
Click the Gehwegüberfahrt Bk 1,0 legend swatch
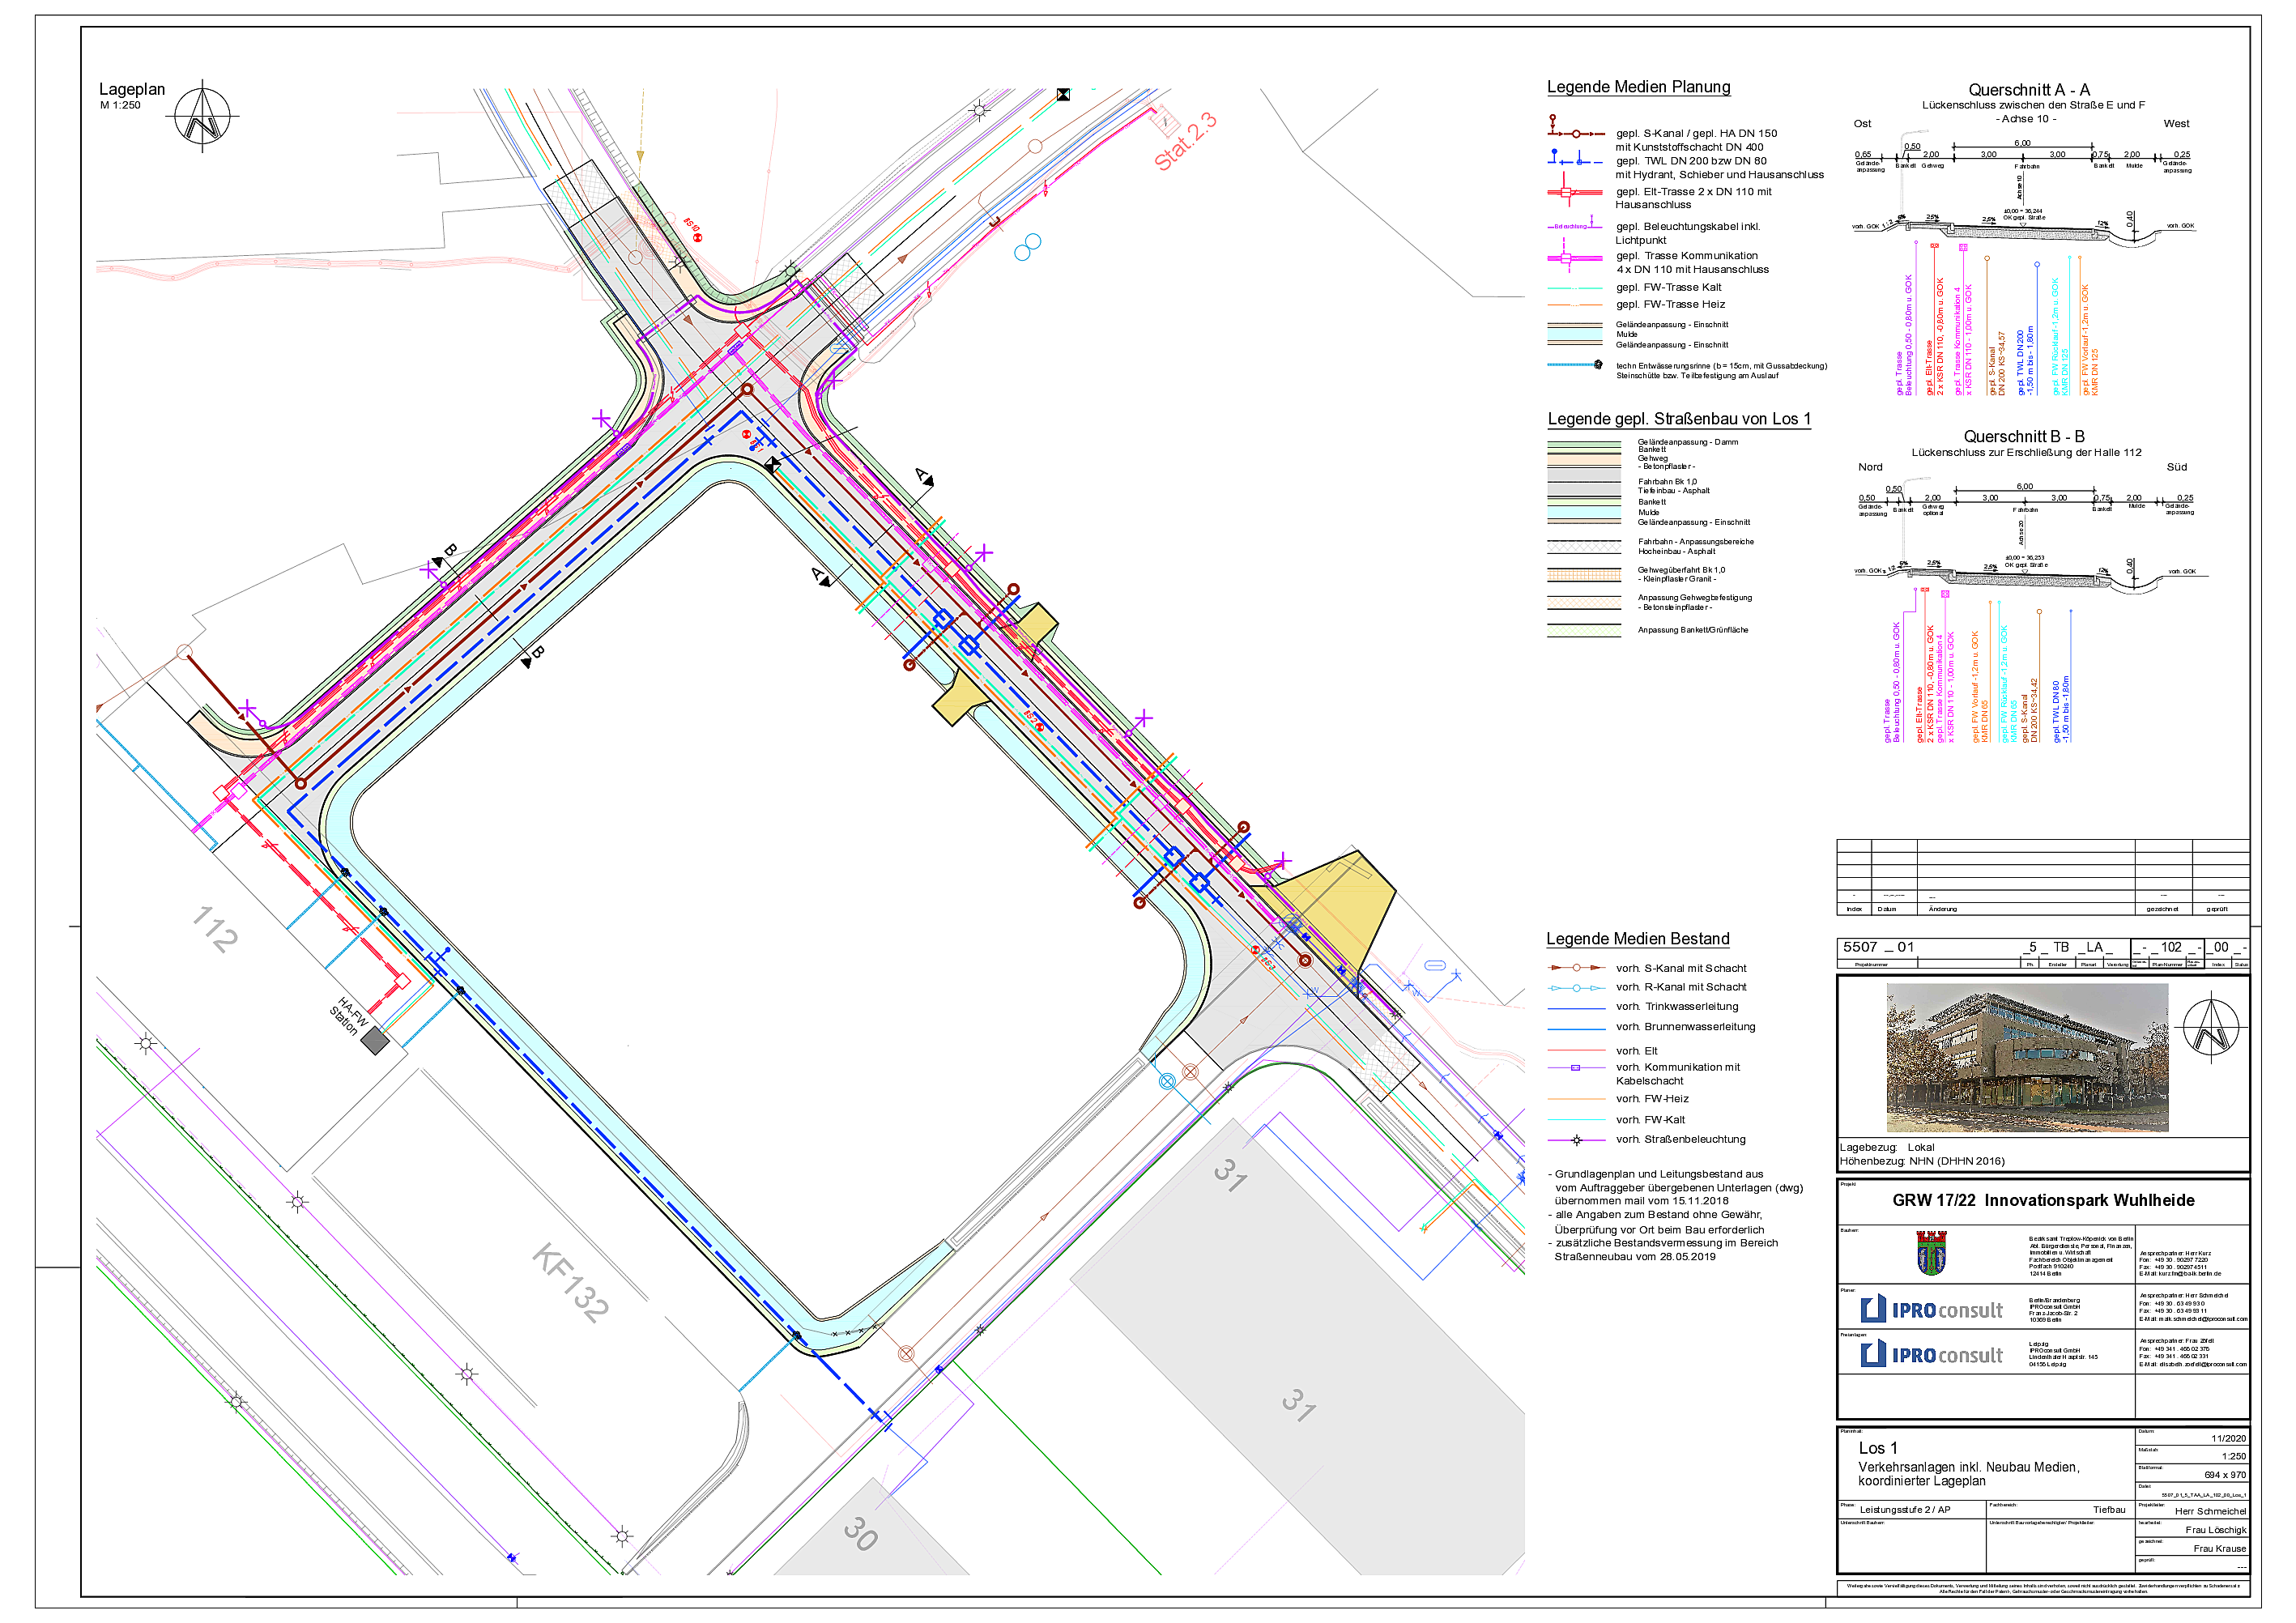click(1583, 575)
